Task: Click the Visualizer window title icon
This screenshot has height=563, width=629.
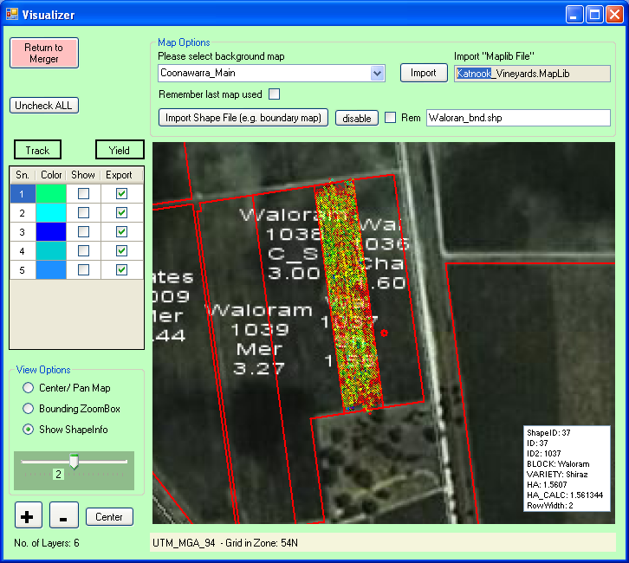Action: click(12, 15)
